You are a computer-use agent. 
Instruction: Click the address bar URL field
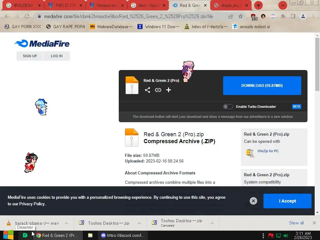[x=128, y=16]
